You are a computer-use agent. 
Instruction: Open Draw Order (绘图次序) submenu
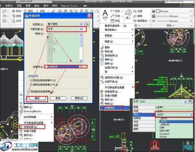[117, 68]
